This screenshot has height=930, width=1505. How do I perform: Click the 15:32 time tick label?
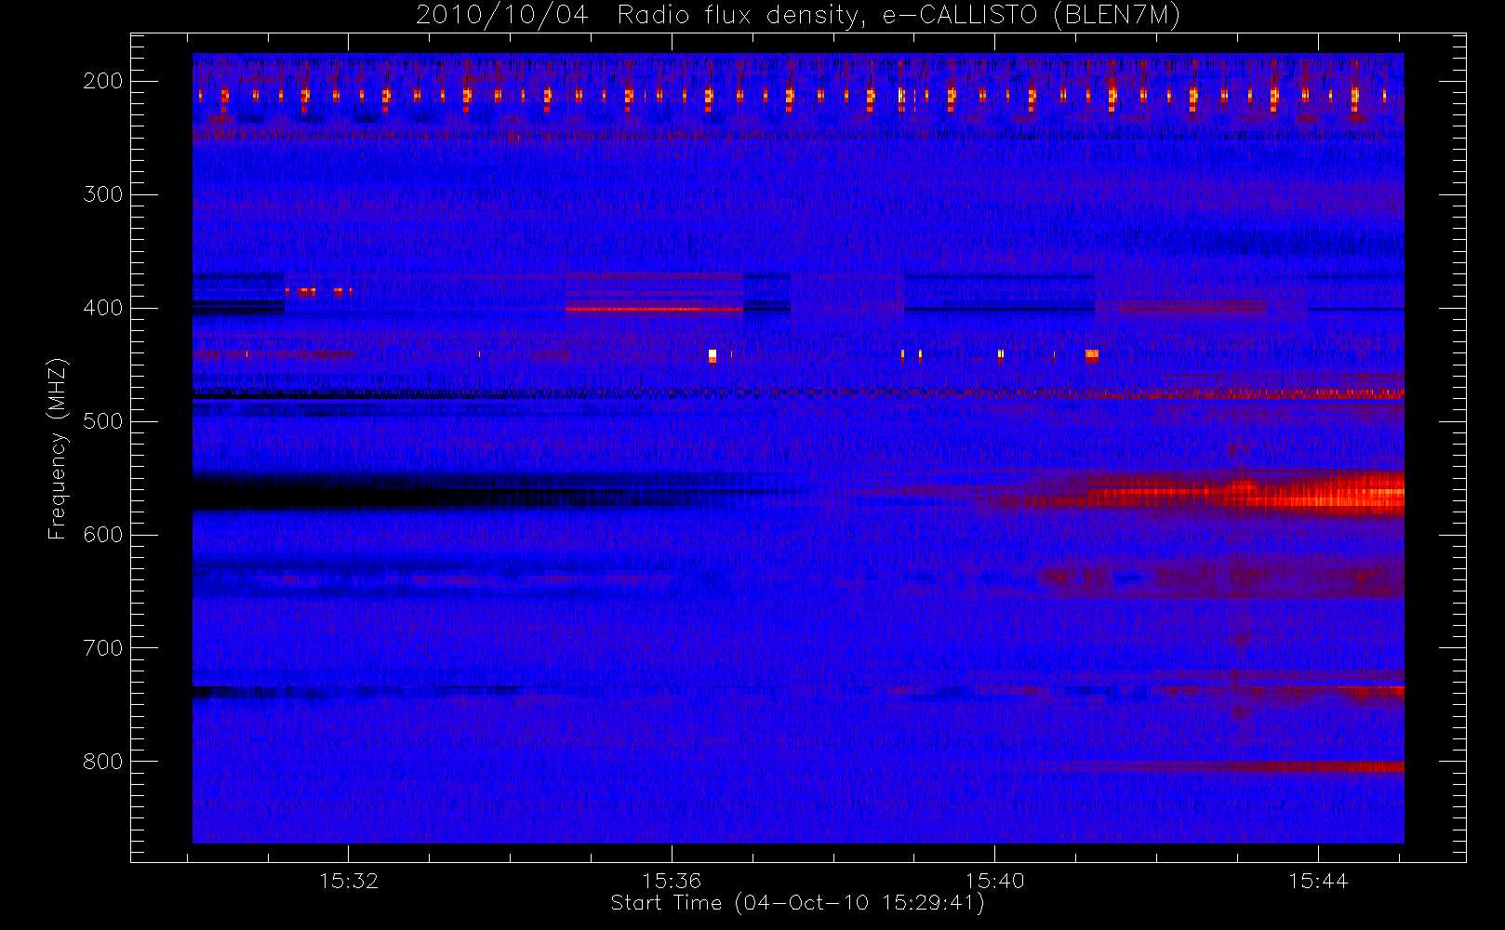click(x=349, y=881)
